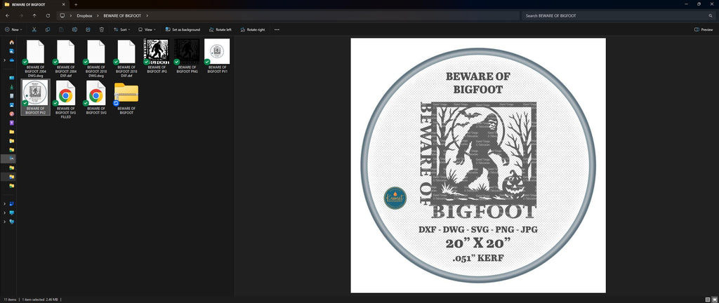Open the New dropdown menu
719x303 pixels.
point(13,29)
